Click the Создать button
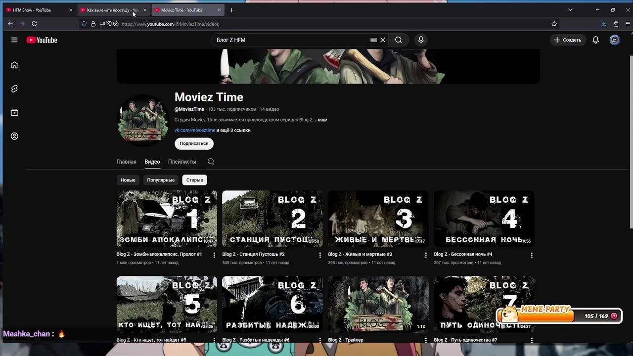The image size is (633, 356). pos(568,40)
